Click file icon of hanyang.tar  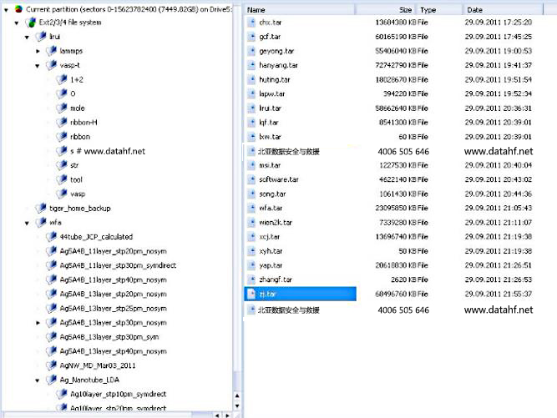tap(251, 65)
